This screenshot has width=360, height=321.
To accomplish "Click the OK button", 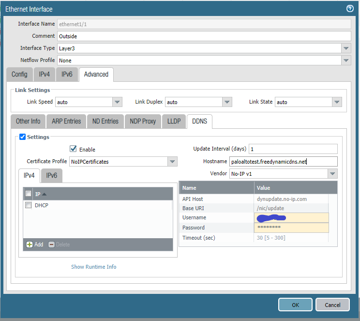I will 295,305.
